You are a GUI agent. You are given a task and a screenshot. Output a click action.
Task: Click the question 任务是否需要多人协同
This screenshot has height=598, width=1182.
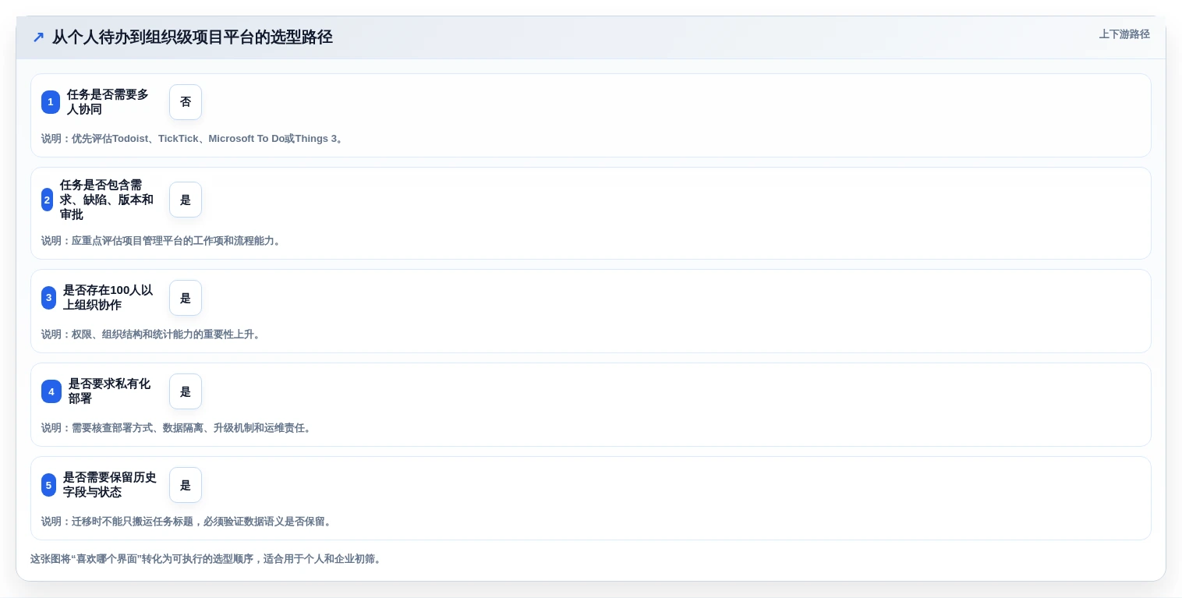pos(108,102)
